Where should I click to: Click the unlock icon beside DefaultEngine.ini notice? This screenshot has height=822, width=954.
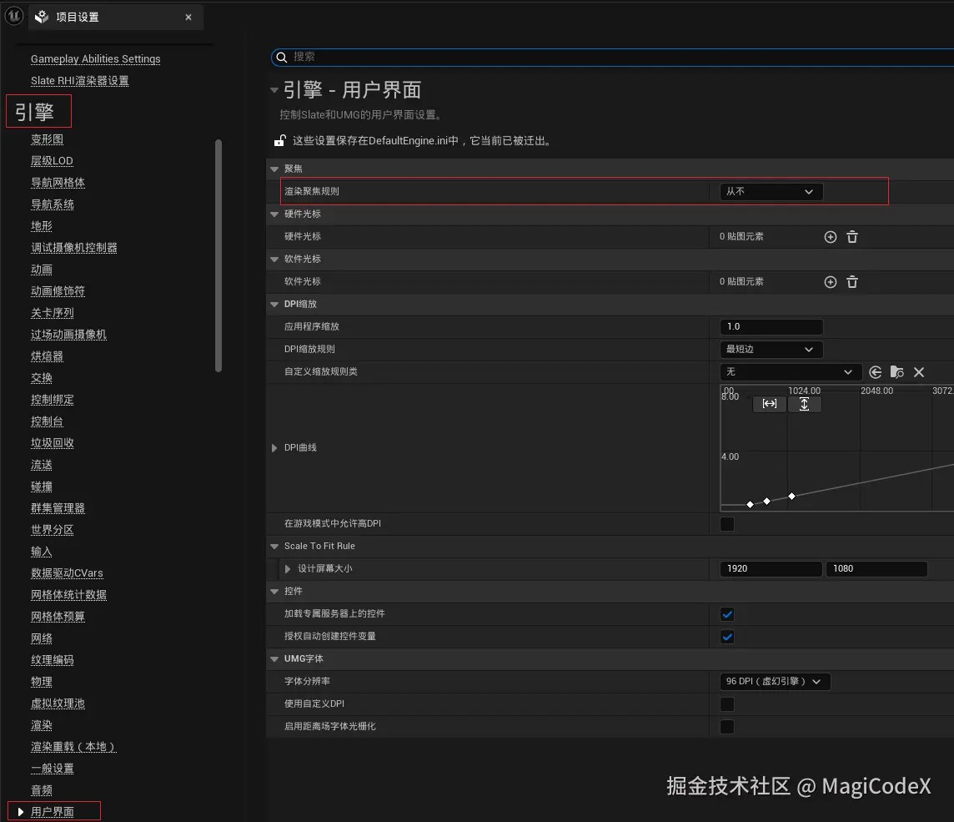[280, 141]
